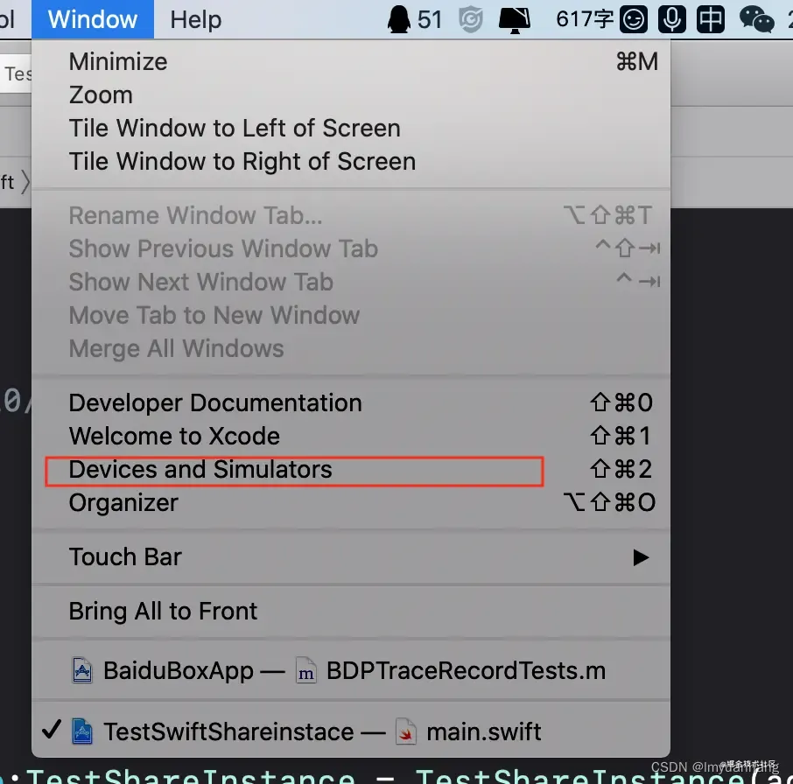Viewport: 793px width, 784px height.
Task: Click the TestSwiftShareinstace project icon
Action: pos(82,731)
